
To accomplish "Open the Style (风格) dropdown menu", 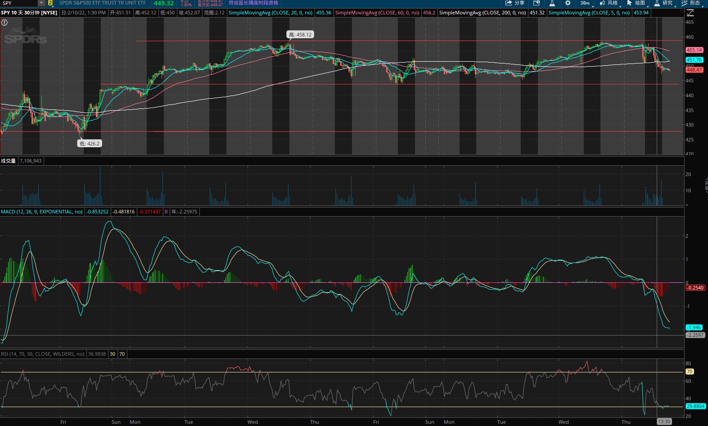I will 609,3.
